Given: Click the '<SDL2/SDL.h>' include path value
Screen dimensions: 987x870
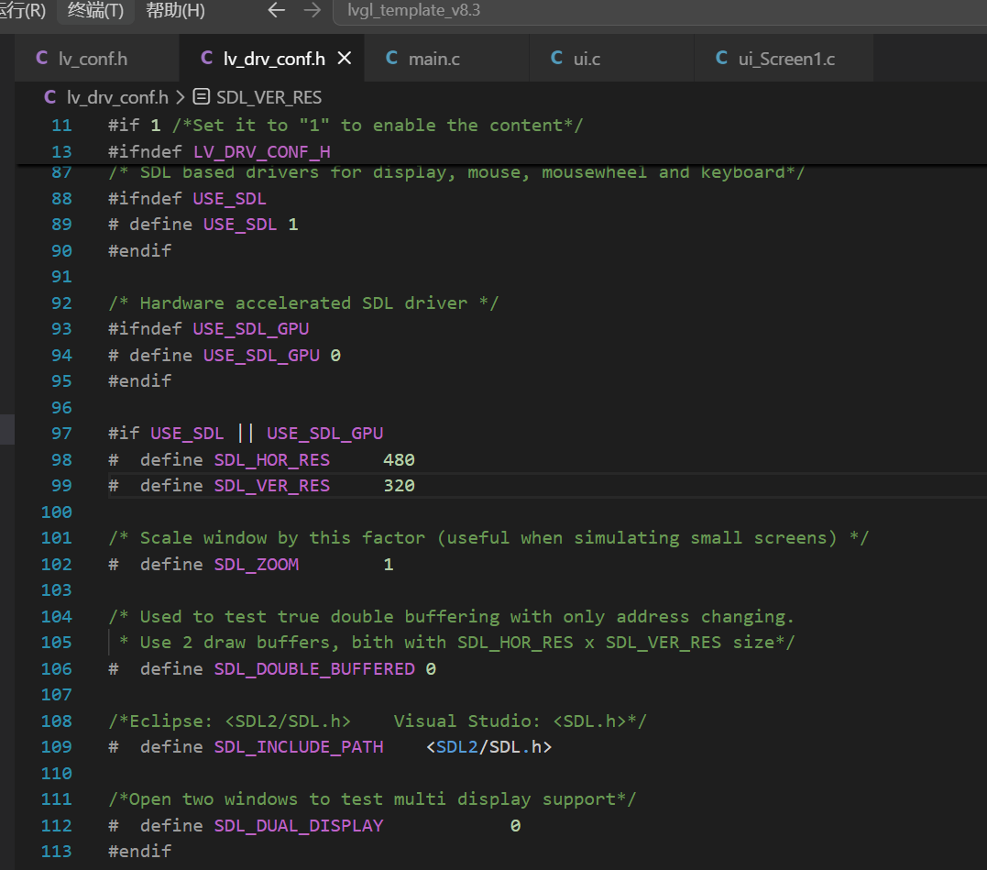Looking at the screenshot, I should [488, 747].
